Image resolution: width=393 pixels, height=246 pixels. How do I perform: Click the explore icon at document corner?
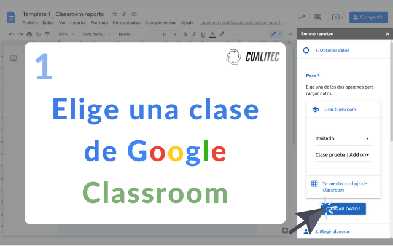[x=285, y=231]
